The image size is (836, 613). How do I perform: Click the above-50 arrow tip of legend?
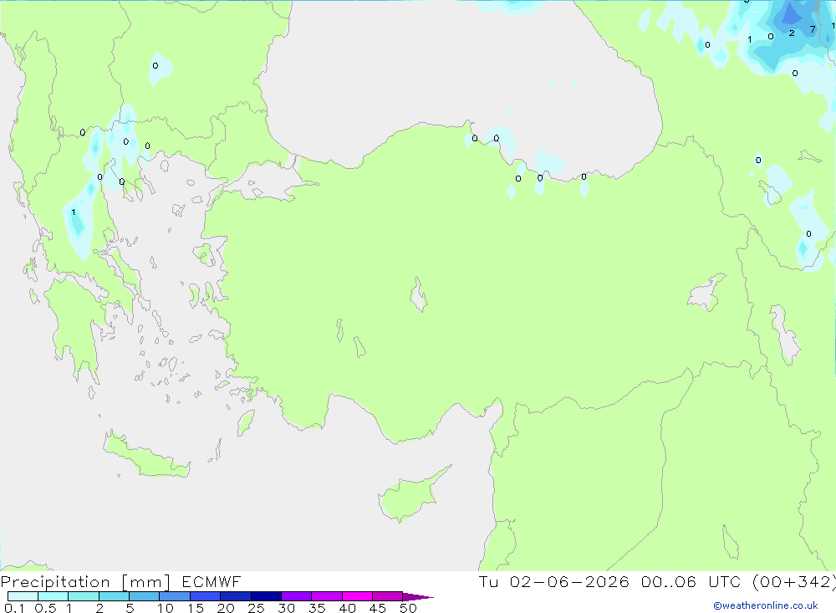tap(418, 596)
